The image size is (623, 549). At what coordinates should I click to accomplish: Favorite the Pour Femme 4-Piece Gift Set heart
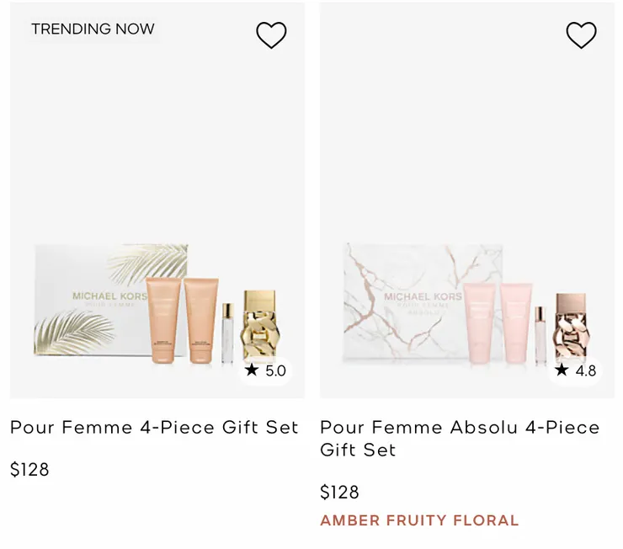click(x=271, y=35)
